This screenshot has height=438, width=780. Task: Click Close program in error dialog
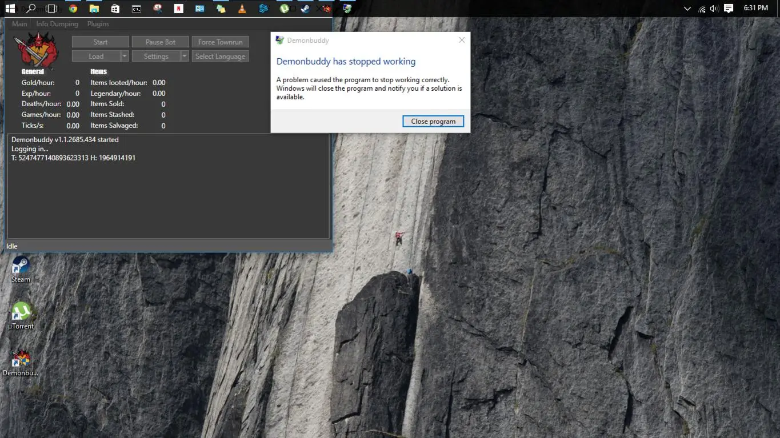click(x=433, y=121)
